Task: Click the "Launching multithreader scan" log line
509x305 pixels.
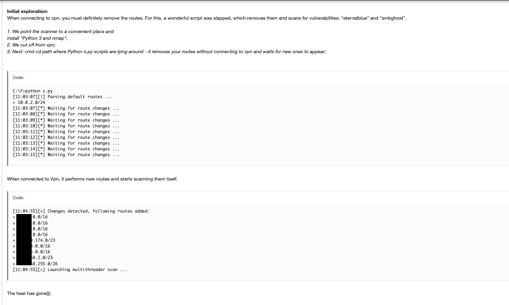Action: [x=70, y=270]
